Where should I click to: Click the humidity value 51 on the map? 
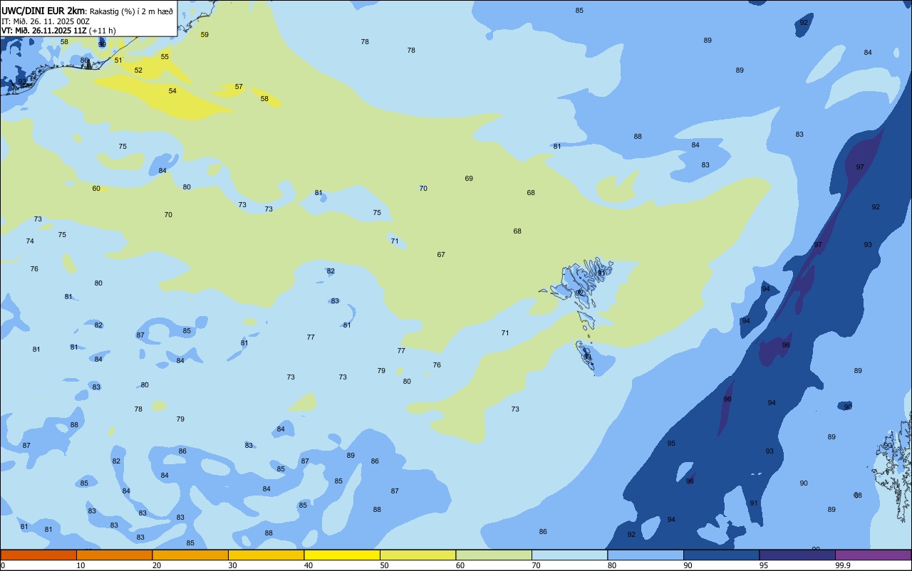tap(118, 60)
